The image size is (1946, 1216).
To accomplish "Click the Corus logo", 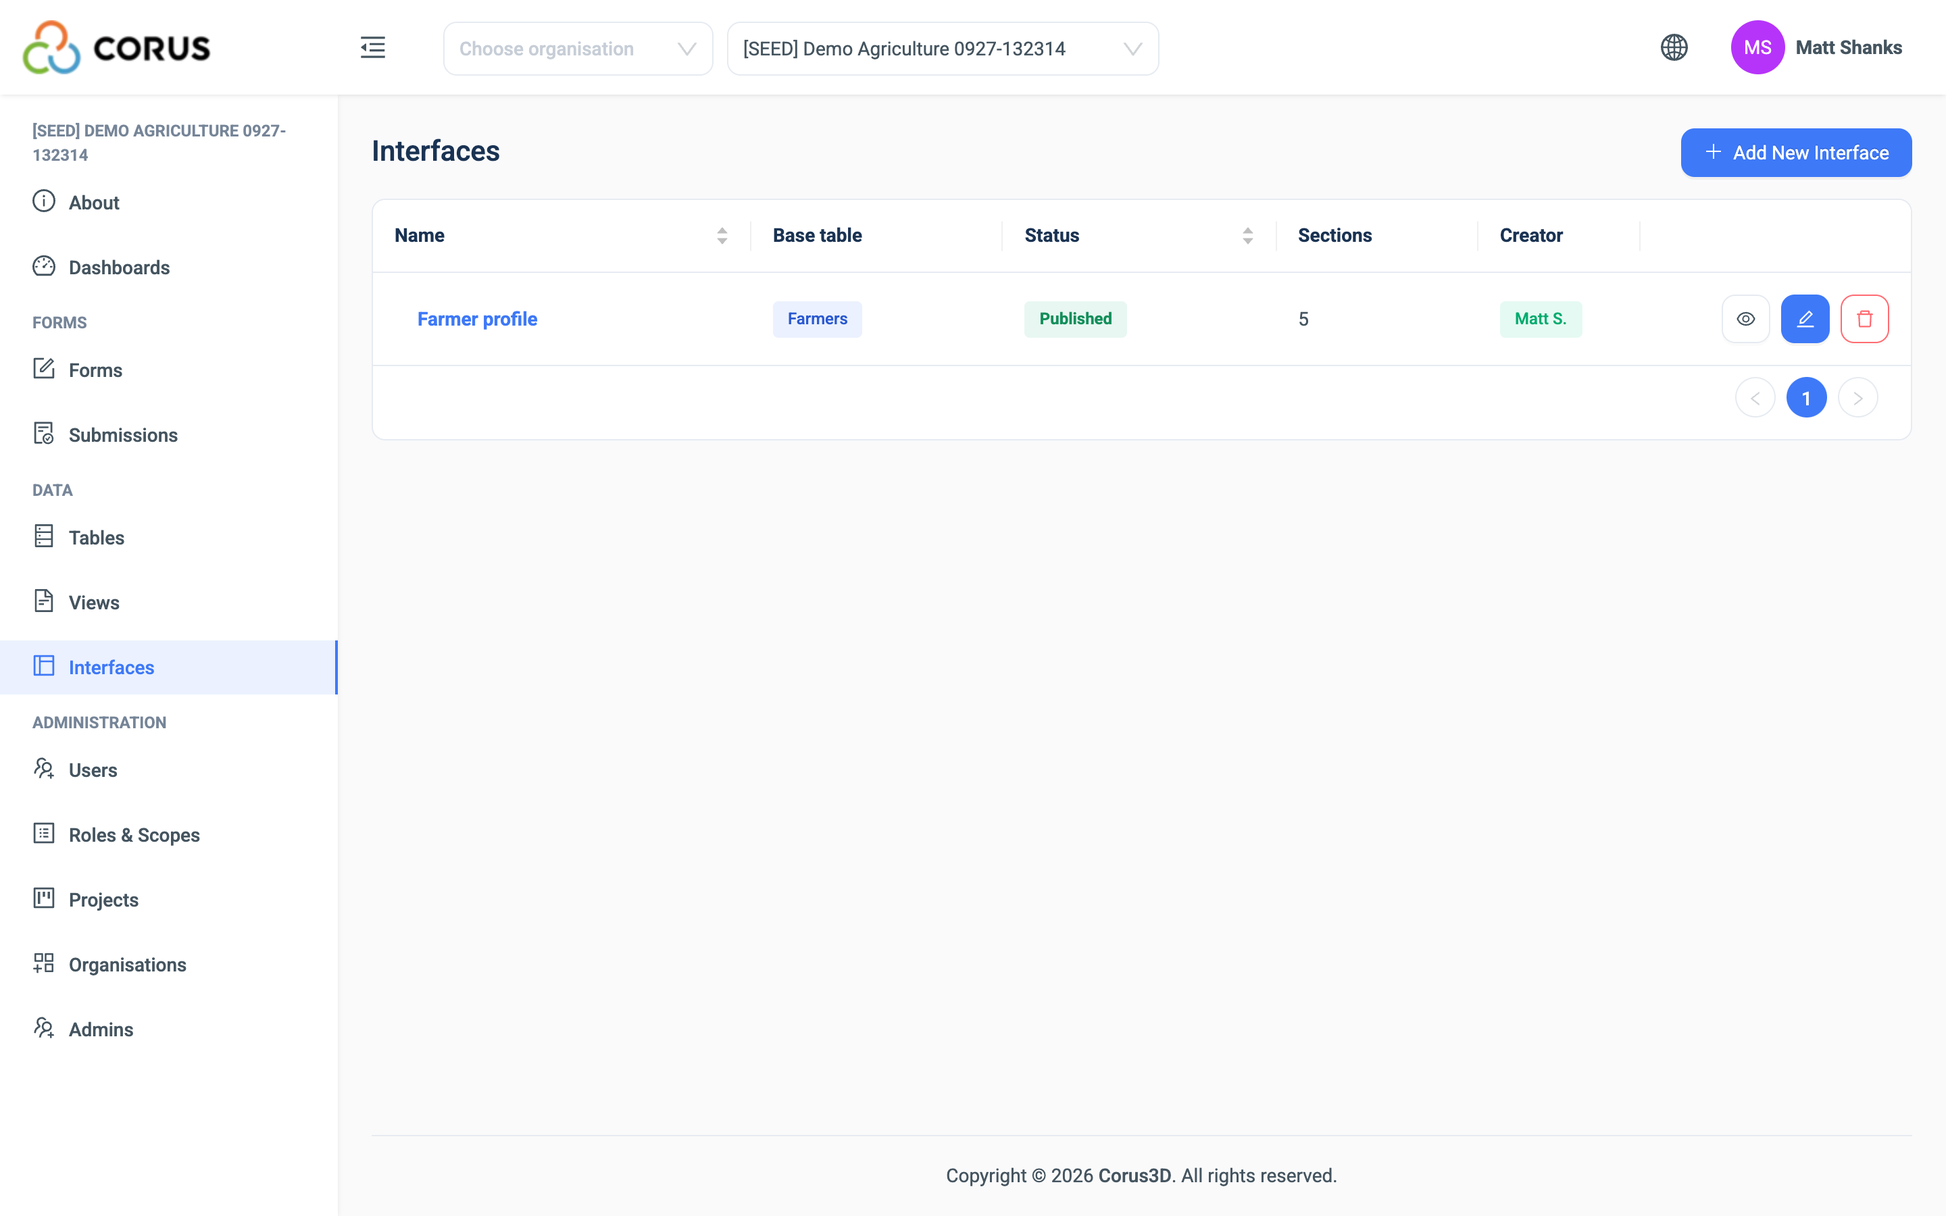I will click(x=117, y=47).
